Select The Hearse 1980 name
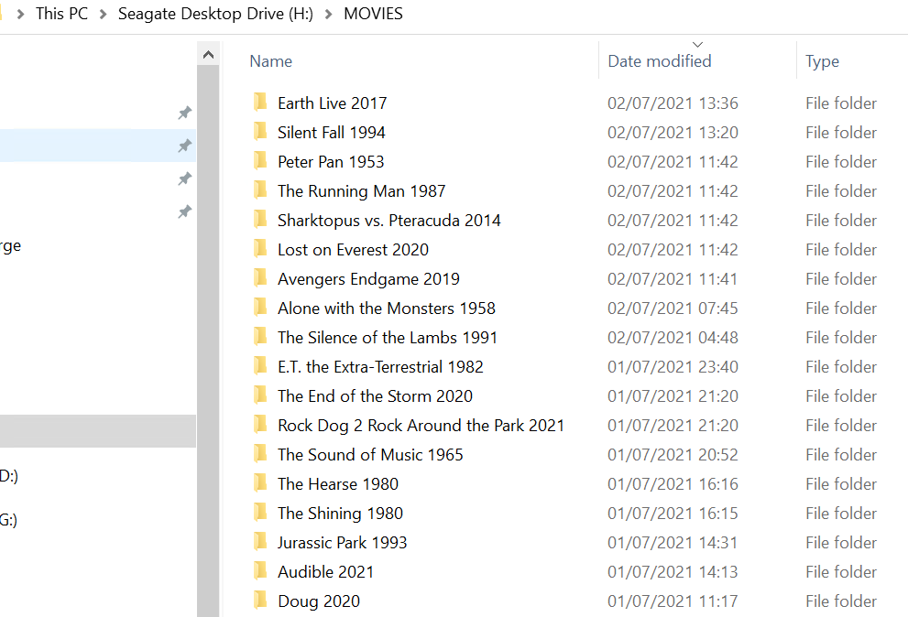Screen dimensions: 908x617 338,484
